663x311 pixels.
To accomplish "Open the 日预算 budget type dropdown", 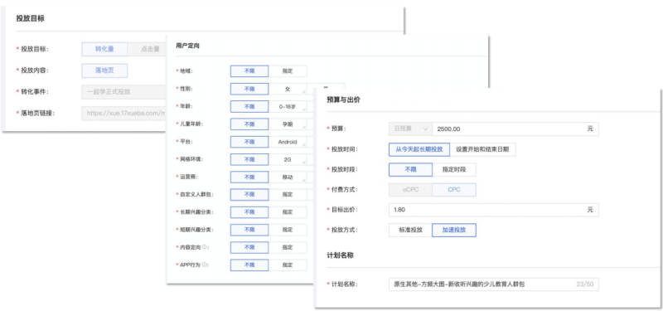I will [410, 129].
